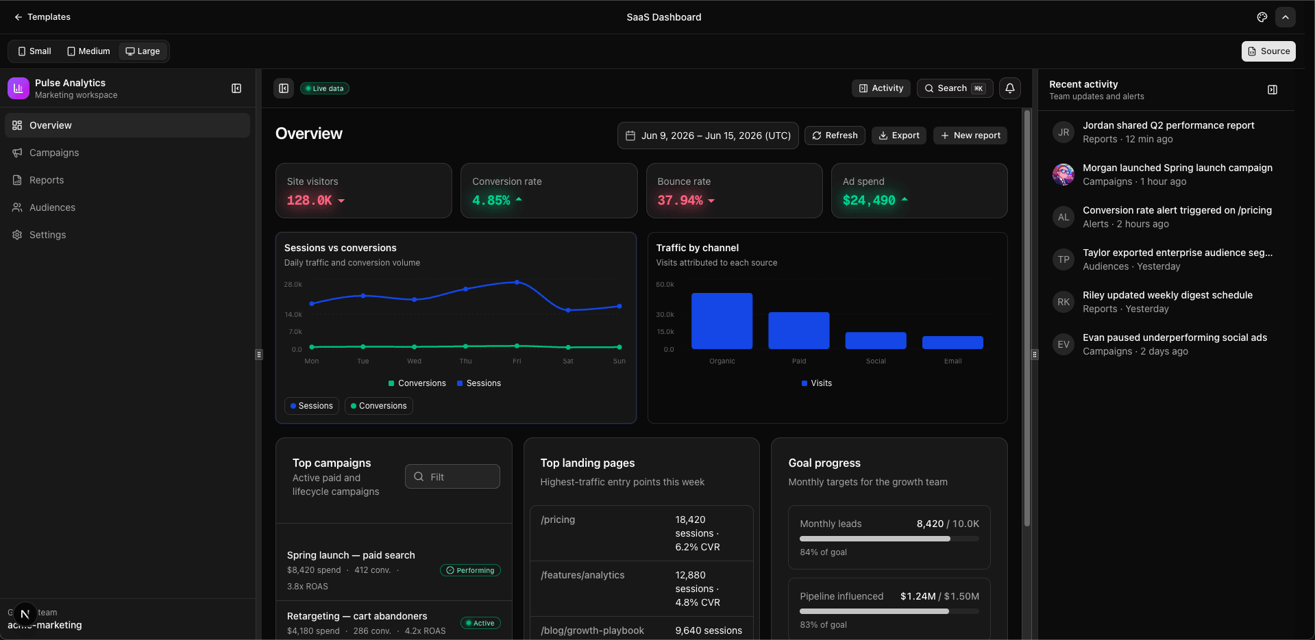Screen dimensions: 1315x640
Task: Open notifications bell
Action: (1010, 88)
